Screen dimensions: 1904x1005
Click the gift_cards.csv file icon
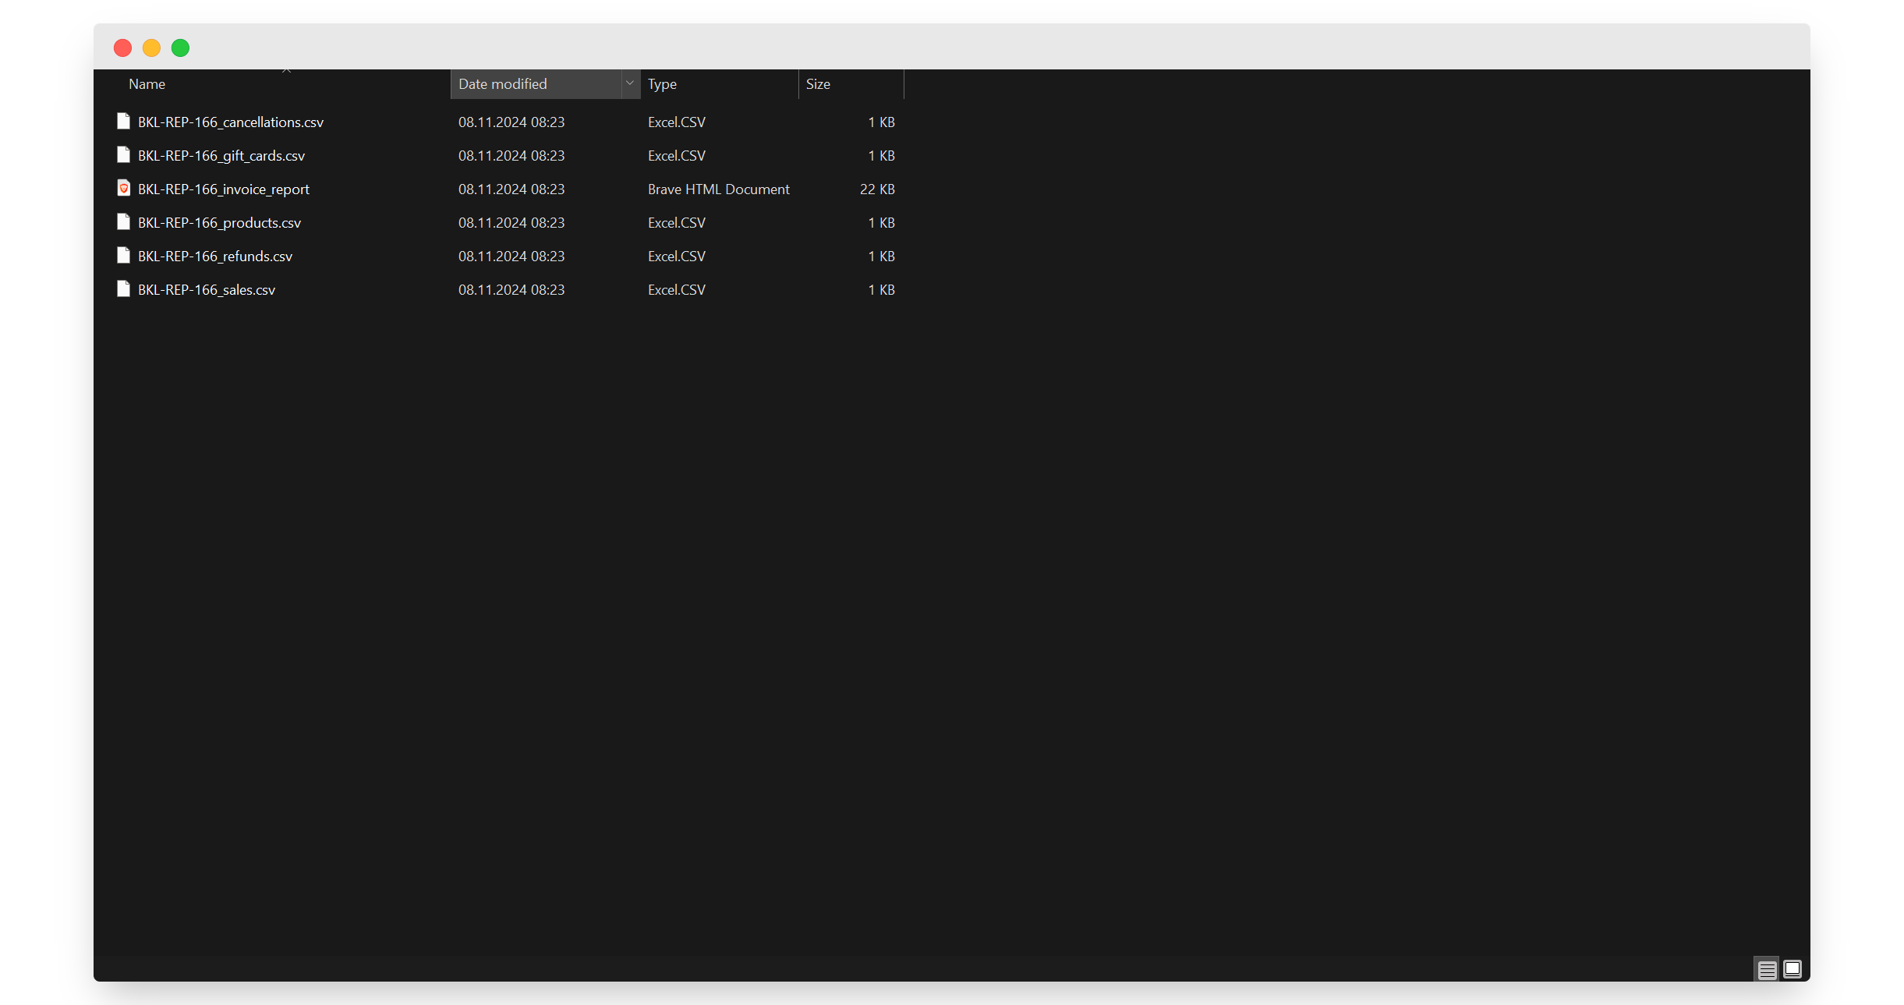[x=123, y=155]
